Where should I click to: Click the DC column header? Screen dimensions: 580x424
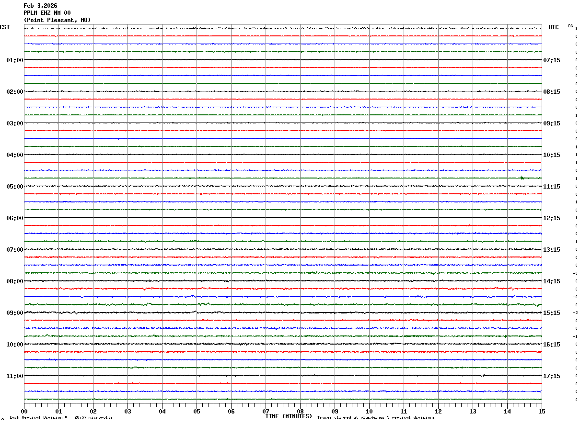(570, 26)
